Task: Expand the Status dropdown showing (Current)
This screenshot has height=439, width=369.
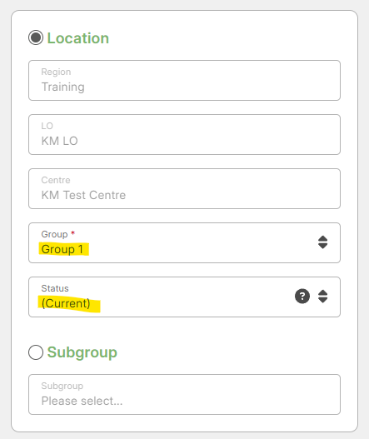Action: pyautogui.click(x=185, y=297)
